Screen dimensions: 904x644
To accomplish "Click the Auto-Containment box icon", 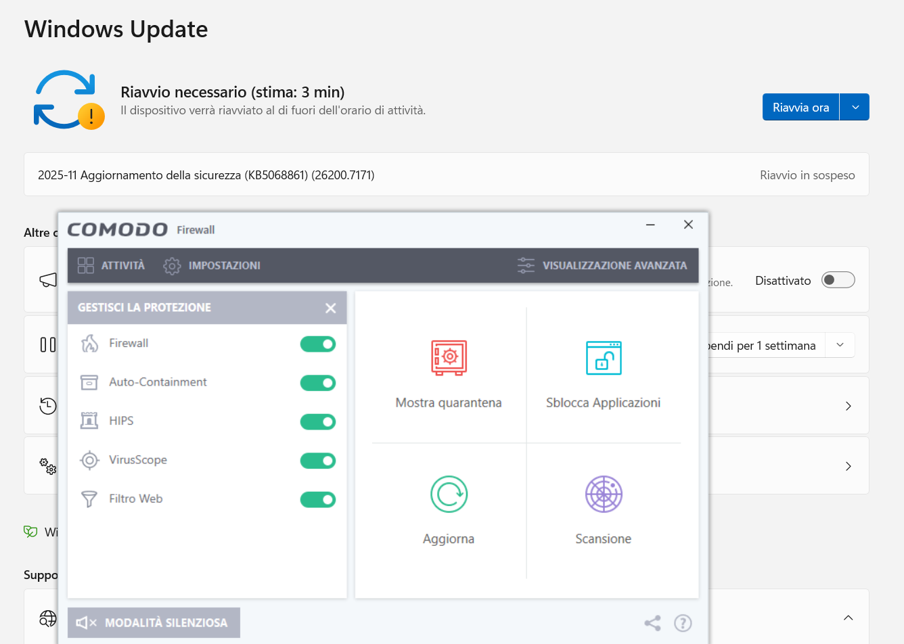I will coord(89,382).
